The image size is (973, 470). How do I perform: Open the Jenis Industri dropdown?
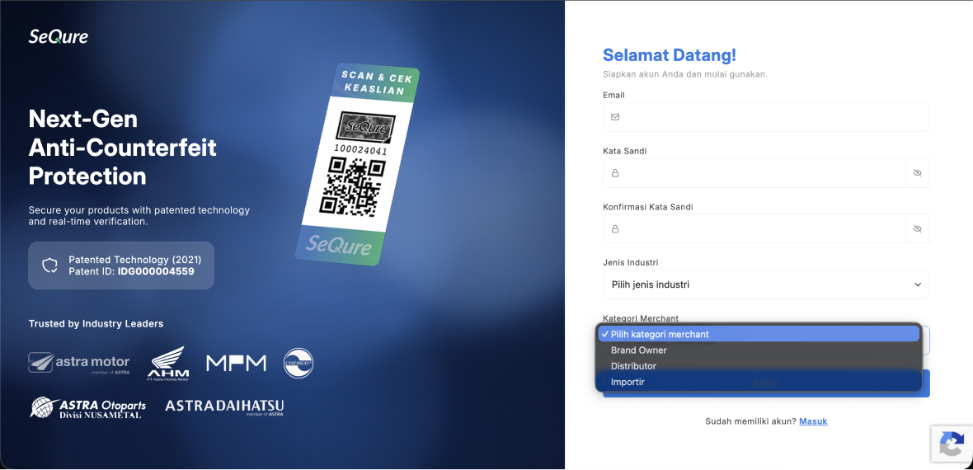pos(766,284)
